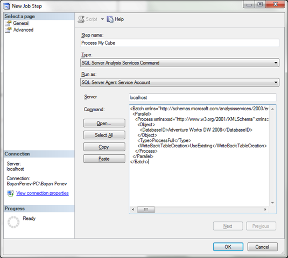Click the Help icon in toolbar

[110, 19]
